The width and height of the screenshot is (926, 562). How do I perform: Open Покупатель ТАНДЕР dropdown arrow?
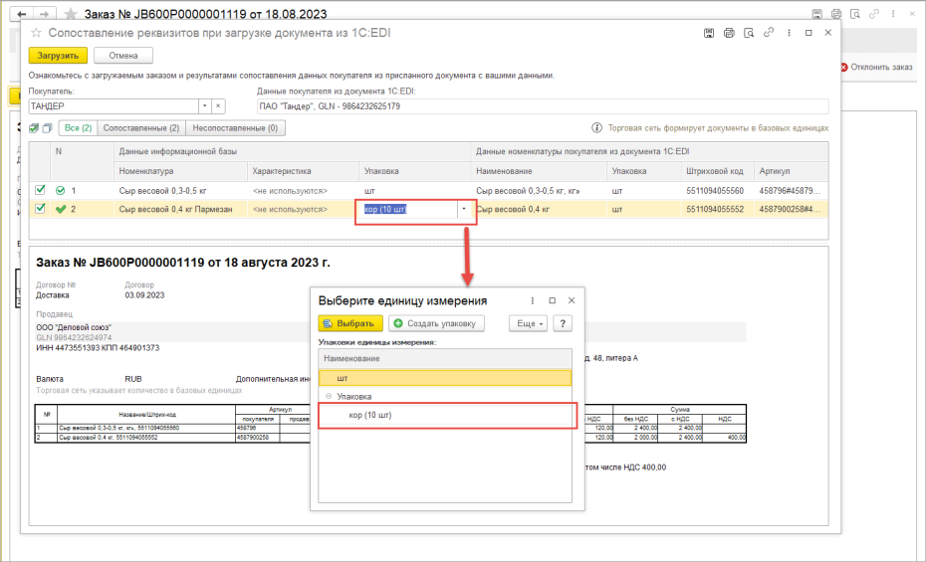coord(204,106)
